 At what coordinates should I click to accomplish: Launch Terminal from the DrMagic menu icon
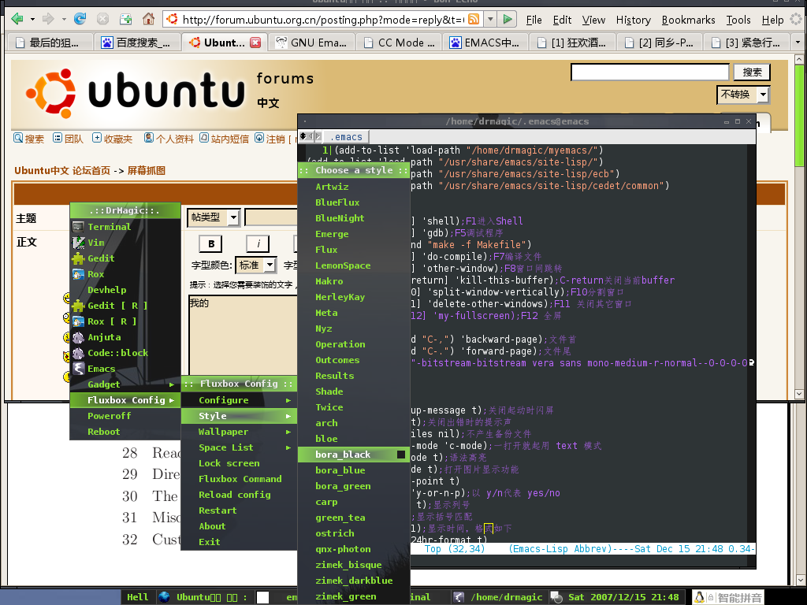tap(78, 227)
